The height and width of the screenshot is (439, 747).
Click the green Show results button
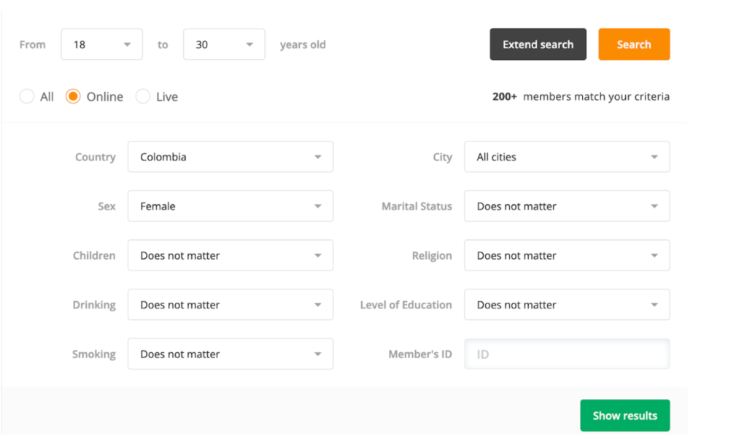click(625, 415)
